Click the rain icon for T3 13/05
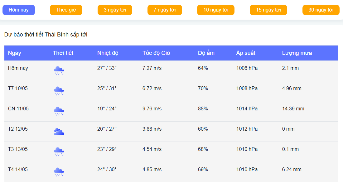Image resolution: width=343 pixels, height=188 pixels. (59, 152)
